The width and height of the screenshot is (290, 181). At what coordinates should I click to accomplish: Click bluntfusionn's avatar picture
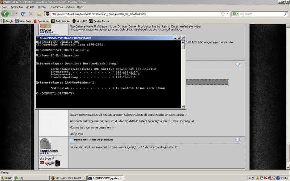[x=46, y=143]
